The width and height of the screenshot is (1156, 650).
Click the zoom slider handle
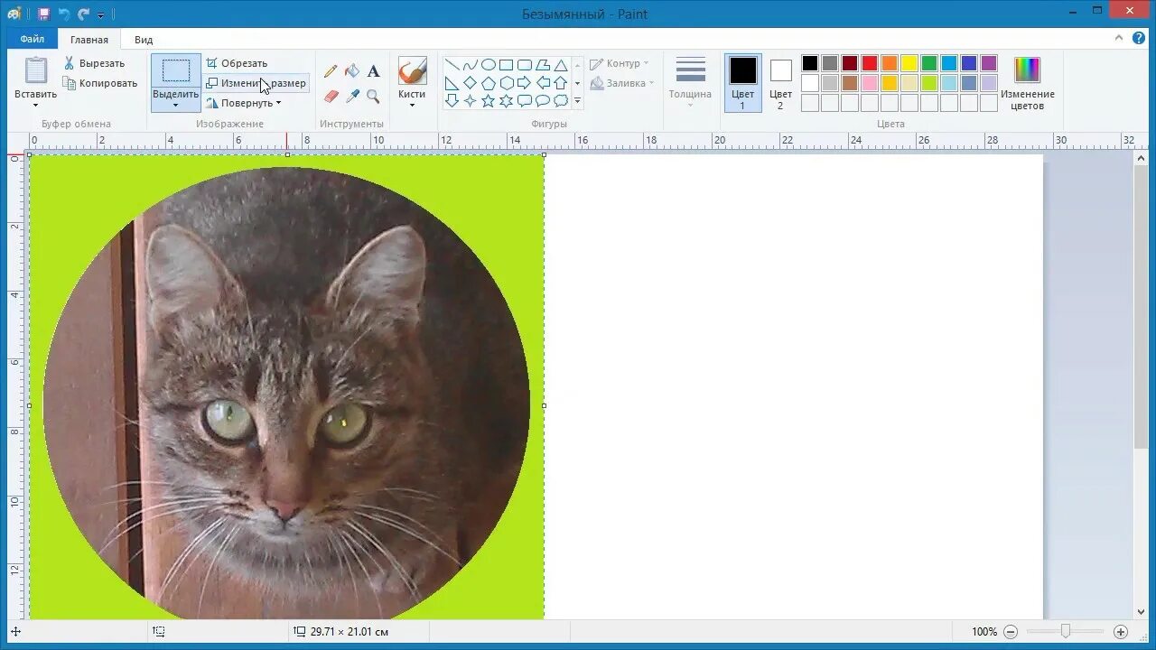[x=1066, y=631]
